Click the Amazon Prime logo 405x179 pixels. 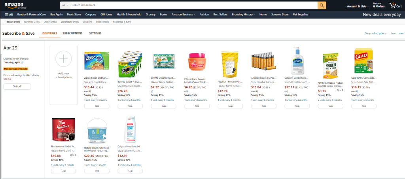click(14, 6)
